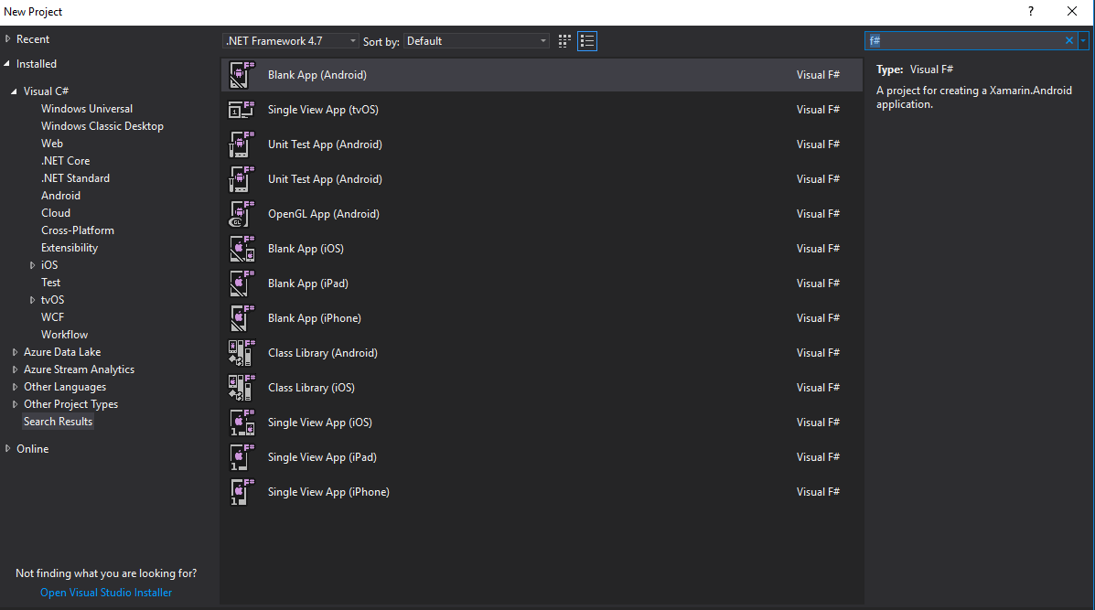The height and width of the screenshot is (610, 1095).
Task: Open Visual Studio Installer link
Action: 106,593
